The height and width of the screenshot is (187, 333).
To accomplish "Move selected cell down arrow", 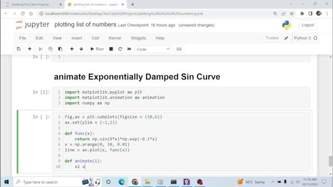I will pos(81,49).
